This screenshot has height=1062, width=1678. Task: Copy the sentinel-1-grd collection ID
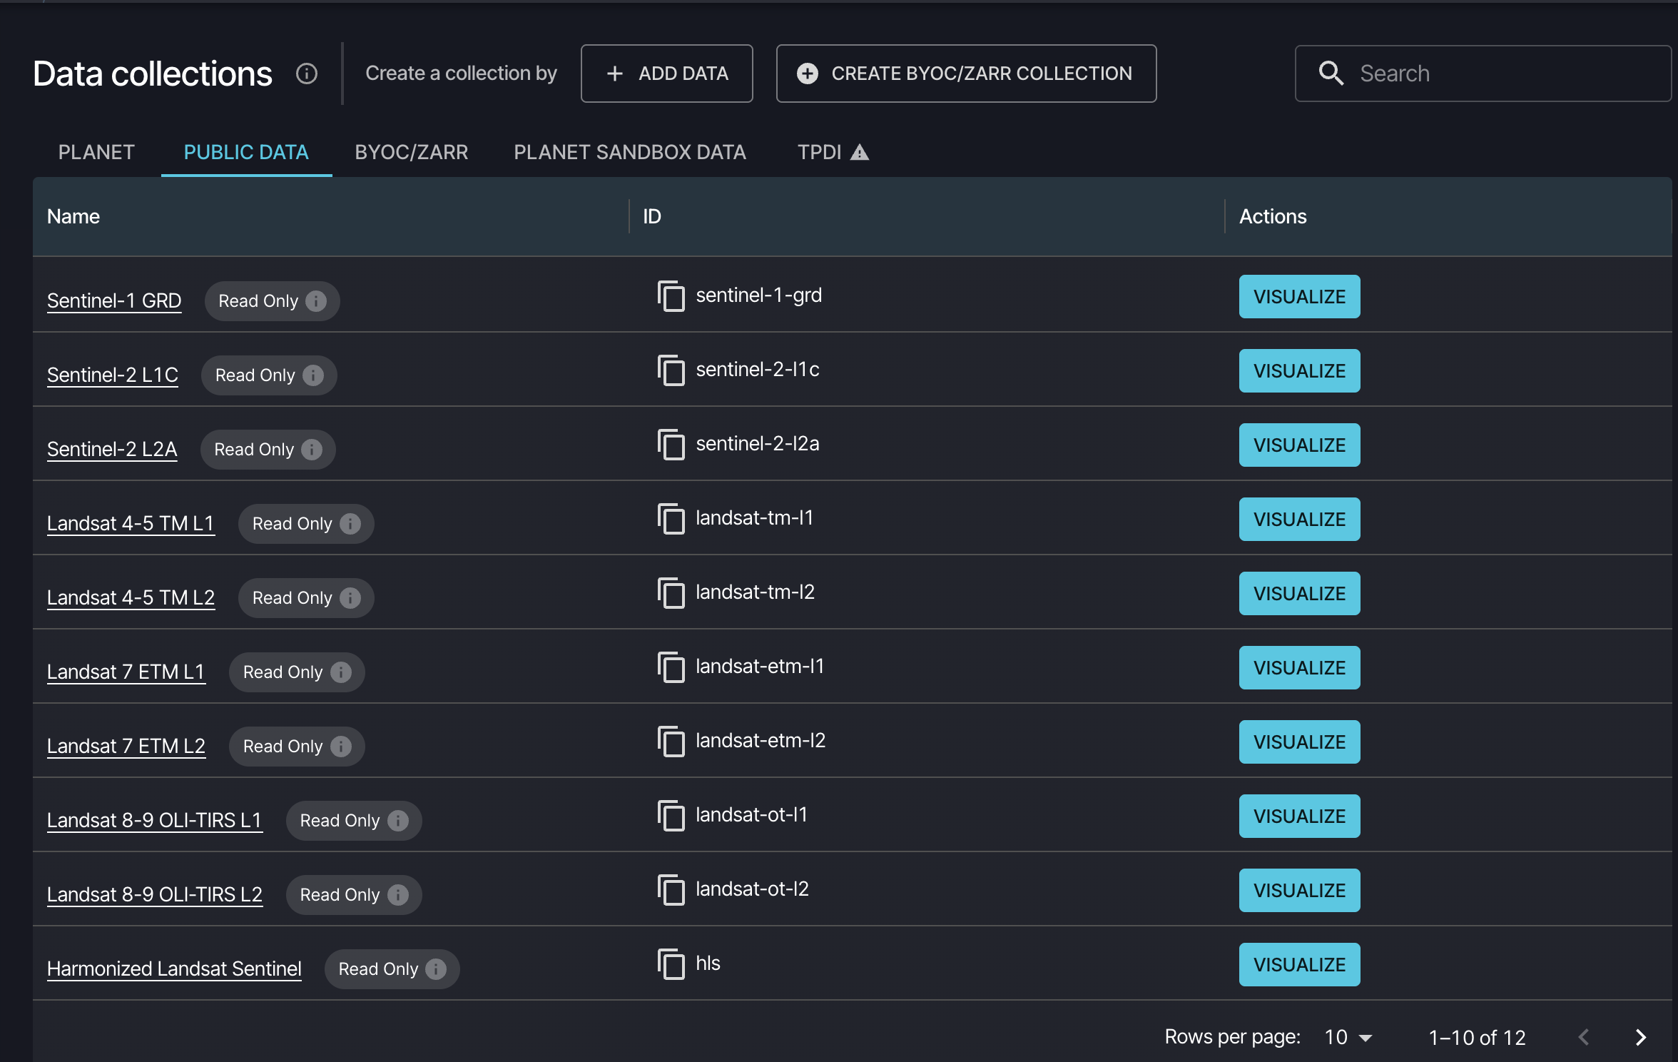click(671, 296)
